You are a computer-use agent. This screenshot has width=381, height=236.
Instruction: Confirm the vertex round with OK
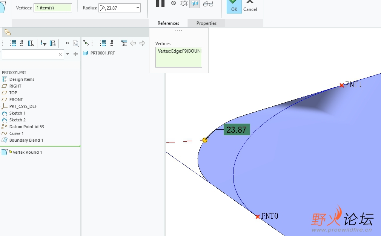point(234,6)
